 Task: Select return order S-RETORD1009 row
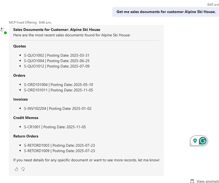pos(59,151)
